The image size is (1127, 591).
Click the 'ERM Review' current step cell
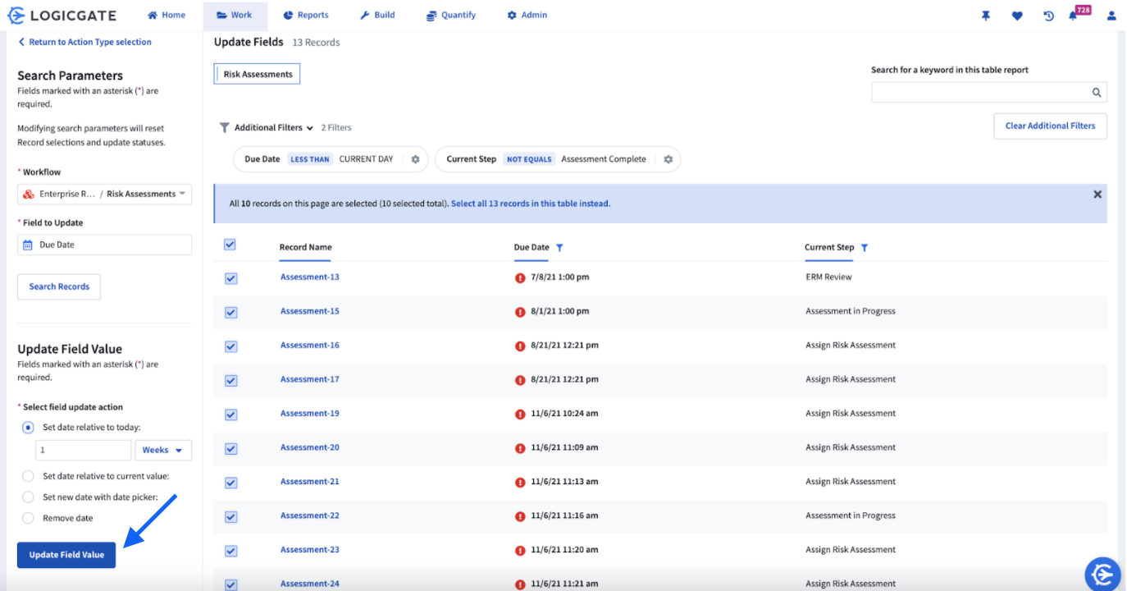pos(828,277)
